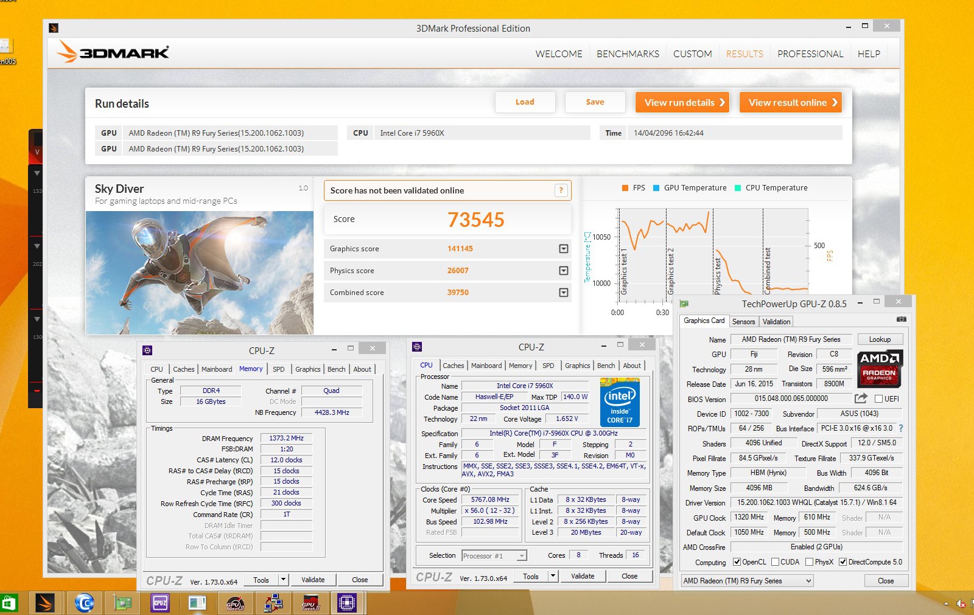974x615 pixels.
Task: Click the Save button in Run details
Action: (x=595, y=102)
